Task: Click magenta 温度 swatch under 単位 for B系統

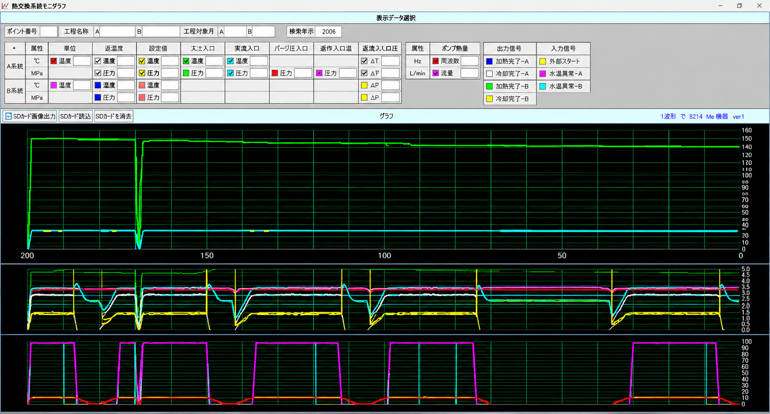Action: pos(54,85)
